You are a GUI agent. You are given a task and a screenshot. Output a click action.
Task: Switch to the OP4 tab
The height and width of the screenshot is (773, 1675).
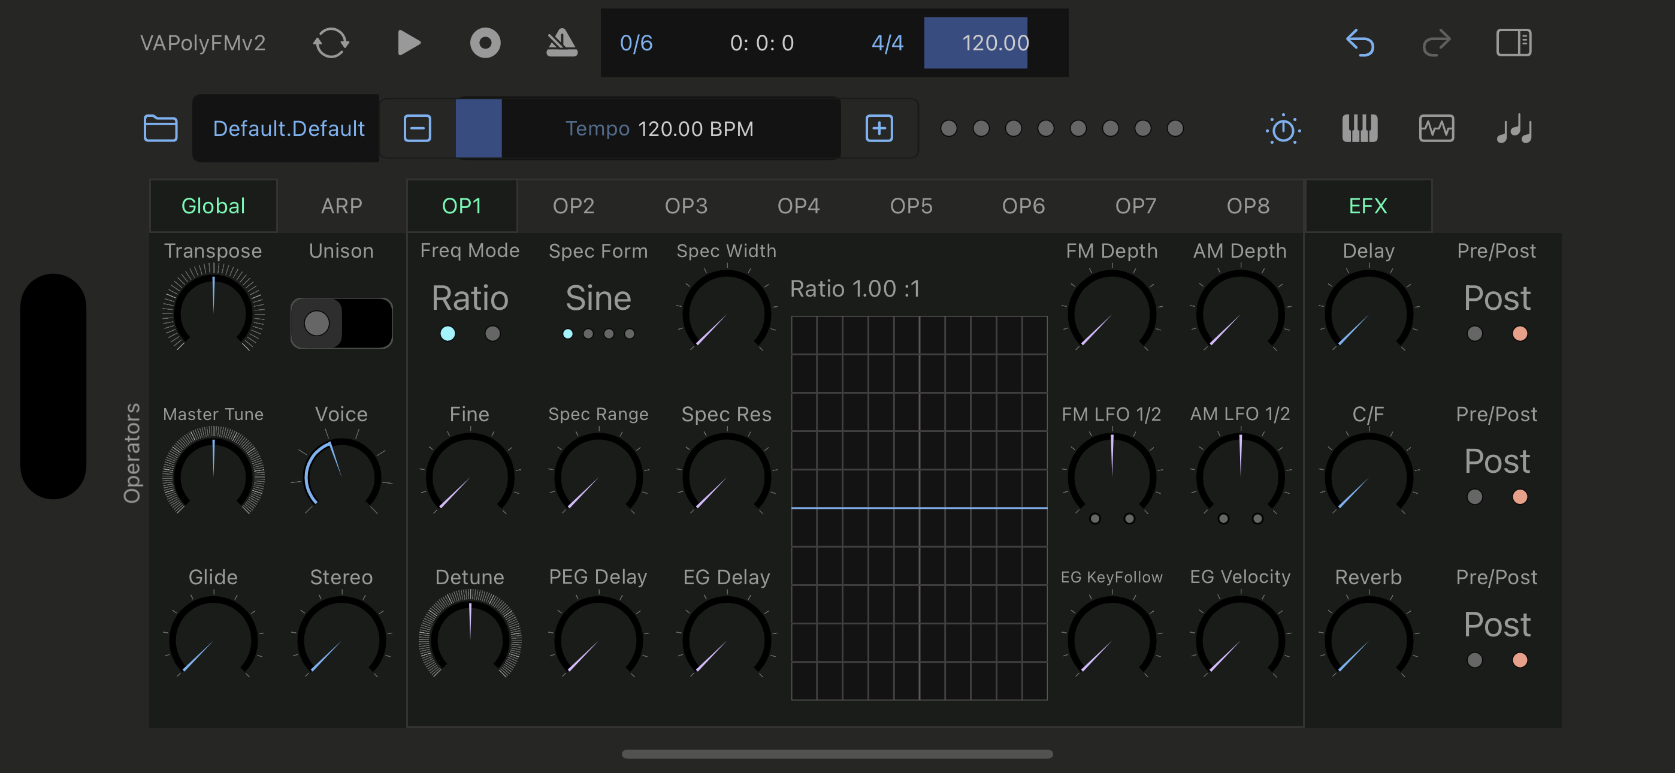coord(799,206)
